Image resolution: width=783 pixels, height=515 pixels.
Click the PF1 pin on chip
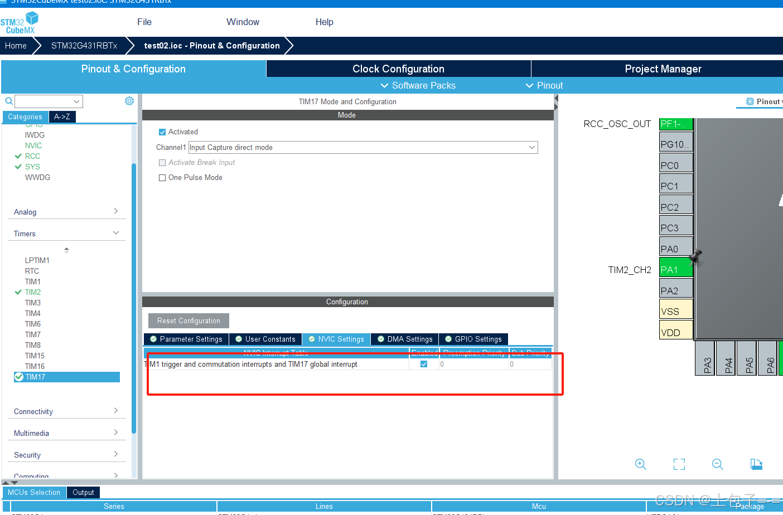coord(676,124)
